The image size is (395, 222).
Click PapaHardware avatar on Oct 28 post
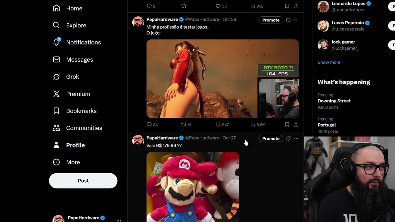tap(138, 22)
